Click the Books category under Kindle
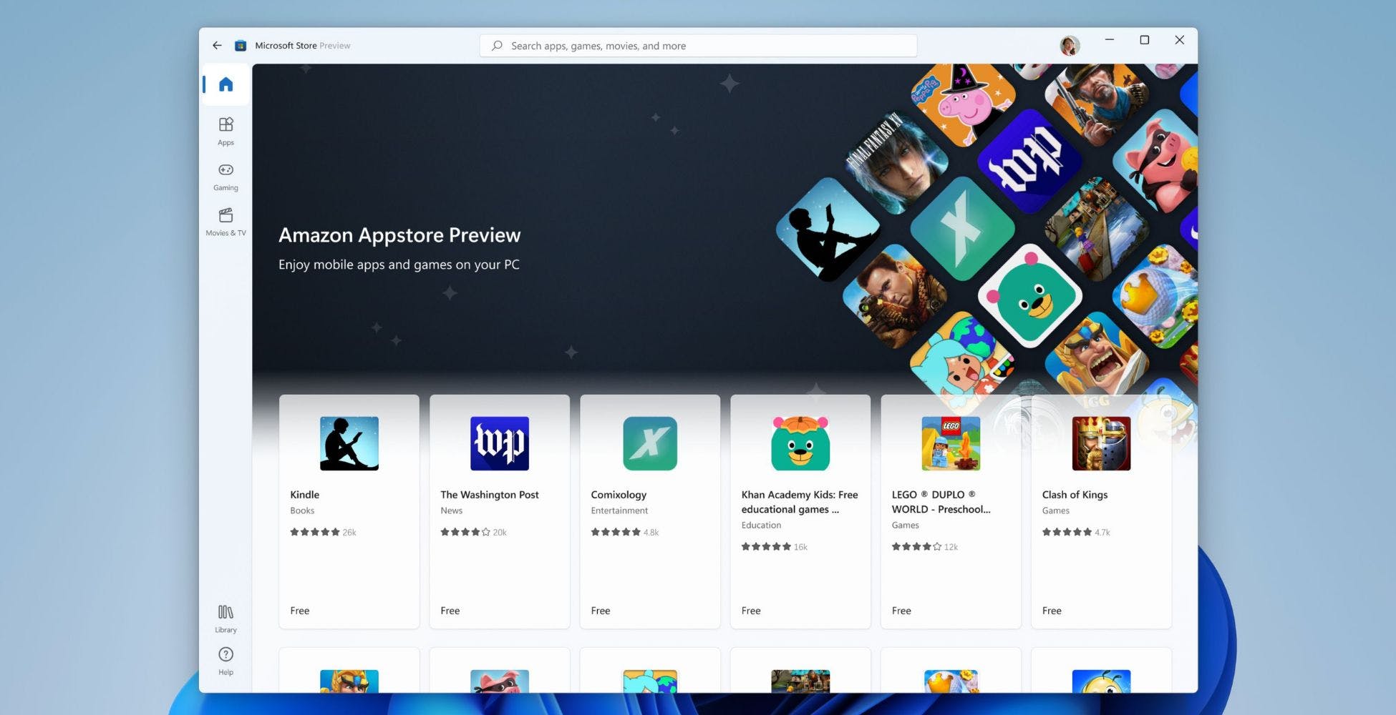1396x715 pixels. [301, 510]
